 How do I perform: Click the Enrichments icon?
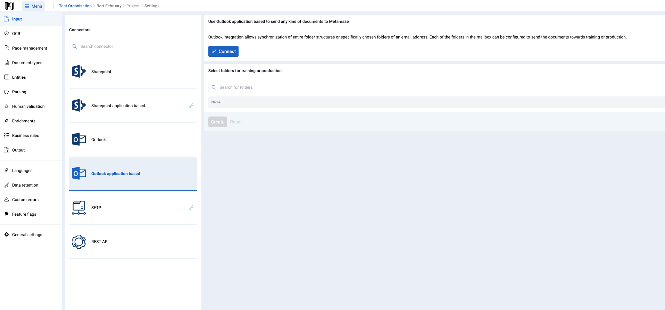click(x=7, y=121)
